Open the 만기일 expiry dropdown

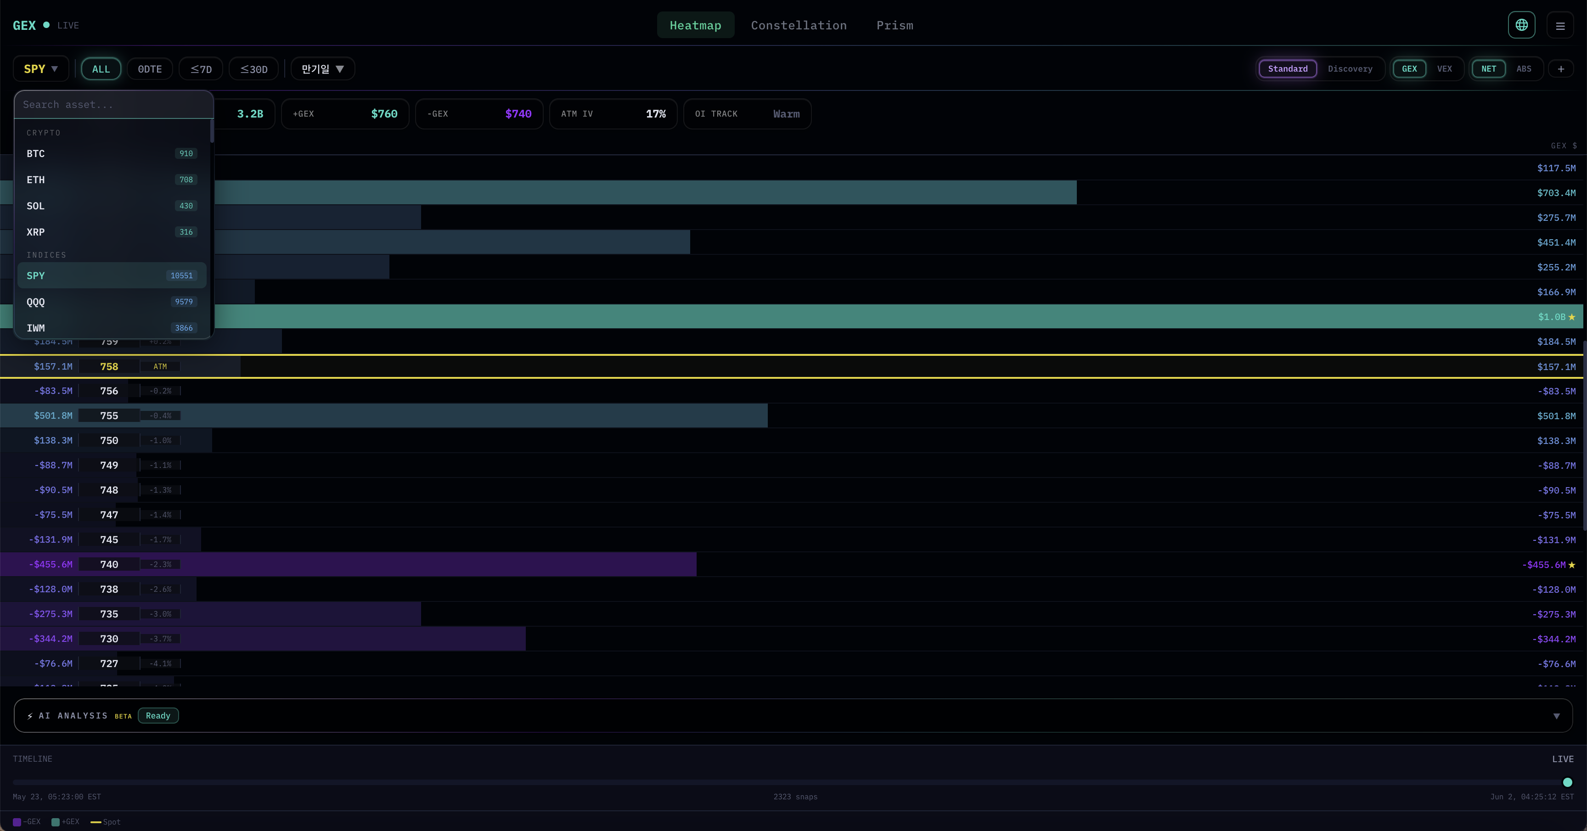pyautogui.click(x=323, y=69)
